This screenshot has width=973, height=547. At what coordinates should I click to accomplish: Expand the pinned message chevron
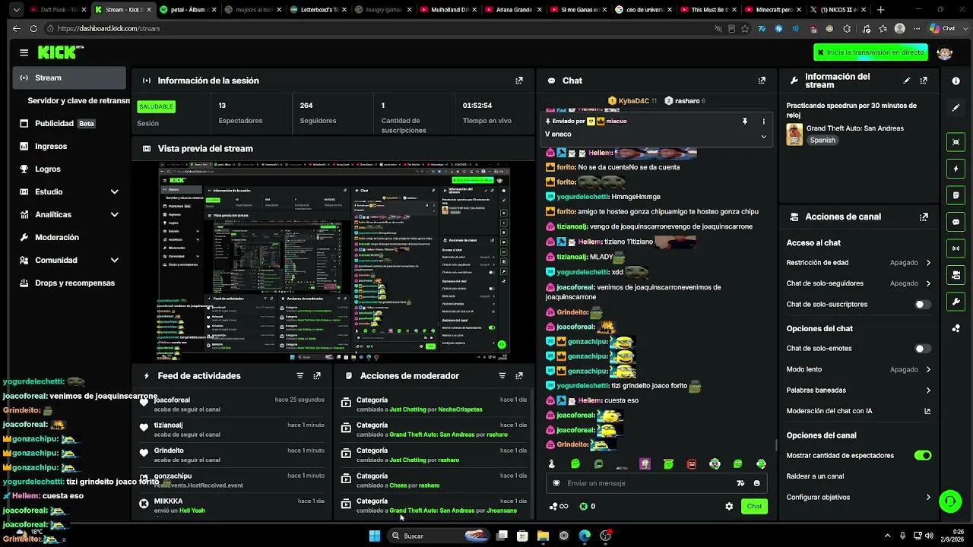click(x=764, y=136)
